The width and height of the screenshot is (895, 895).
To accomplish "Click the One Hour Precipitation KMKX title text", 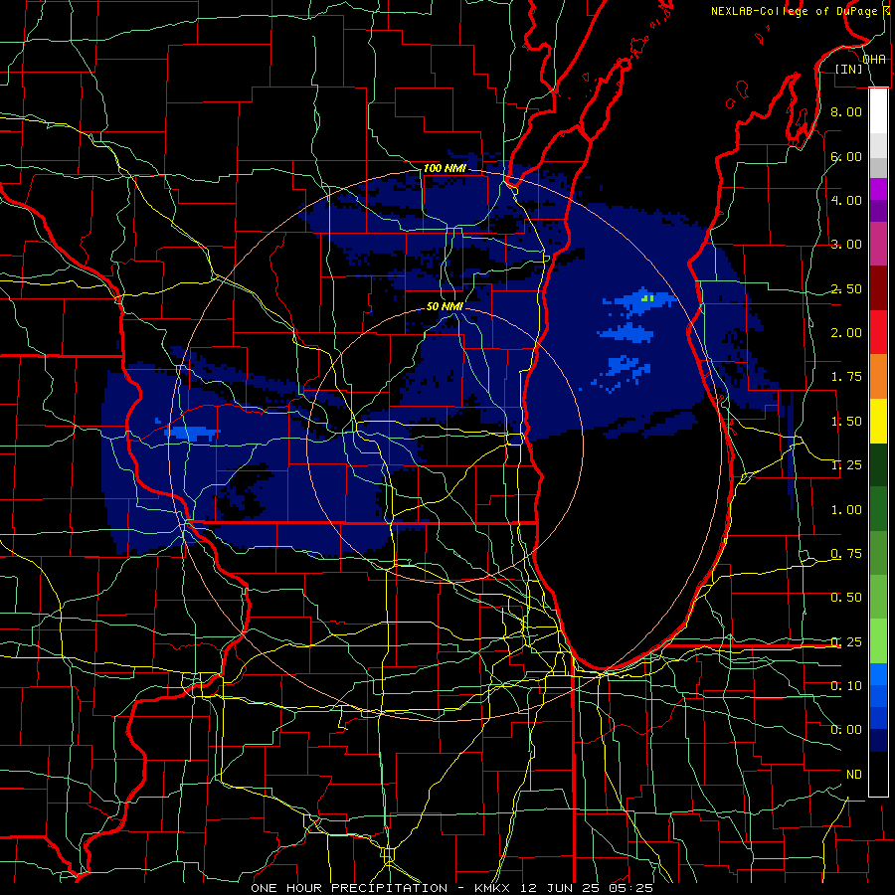I will click(452, 888).
